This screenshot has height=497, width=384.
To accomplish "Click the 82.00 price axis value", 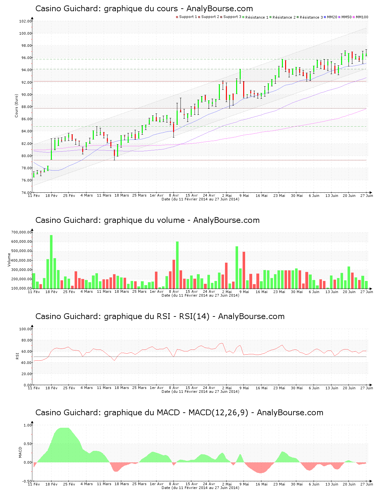I will [26, 144].
